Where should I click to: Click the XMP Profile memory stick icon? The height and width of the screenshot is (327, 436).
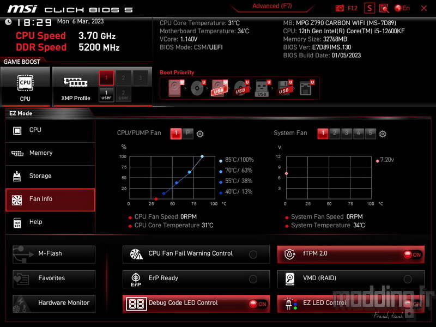pos(75,82)
